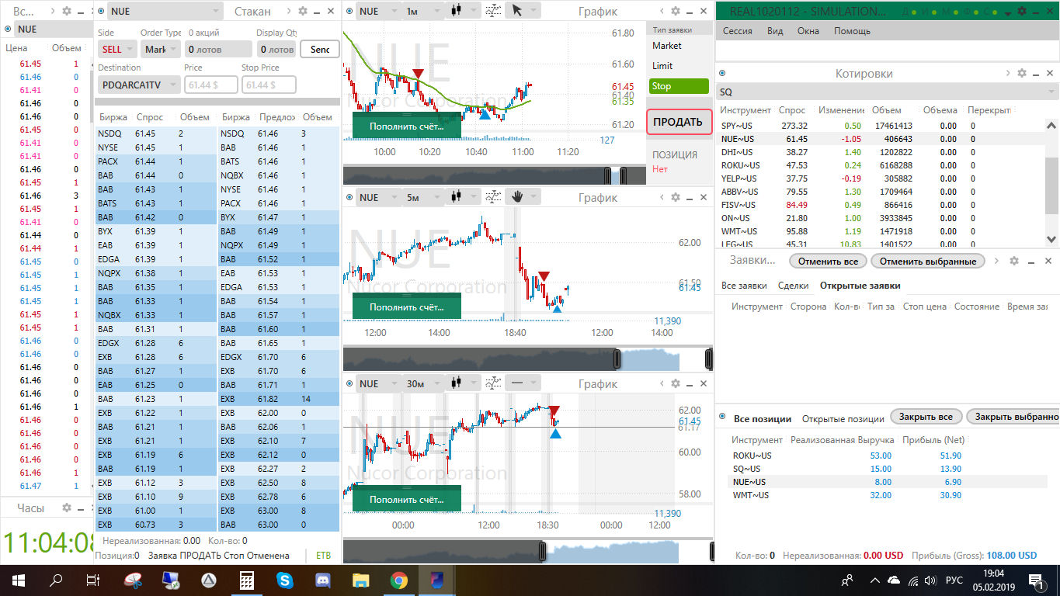The width and height of the screenshot is (1060, 596).
Task: Toggle symbol link radio in Стакан panel
Action: pyautogui.click(x=103, y=11)
